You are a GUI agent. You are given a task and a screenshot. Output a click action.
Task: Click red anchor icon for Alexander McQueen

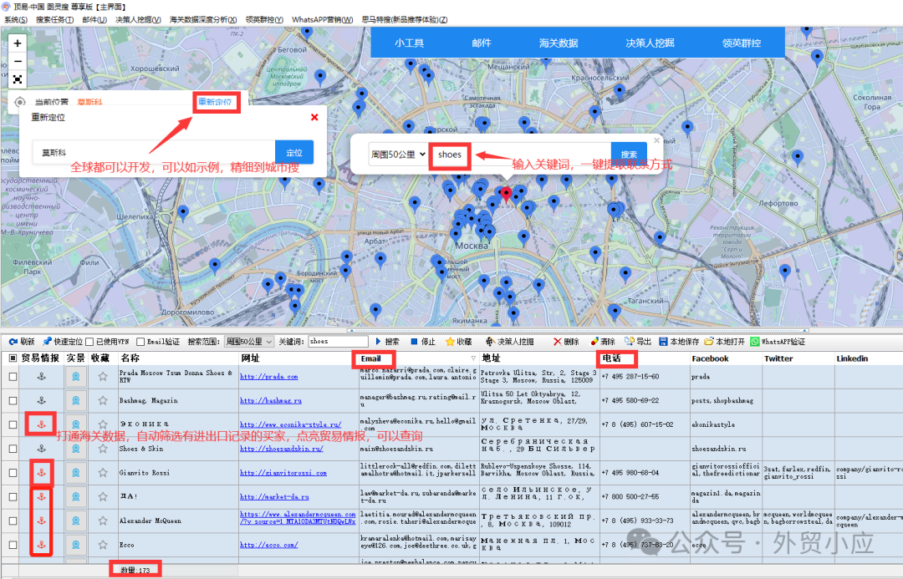pos(42,521)
